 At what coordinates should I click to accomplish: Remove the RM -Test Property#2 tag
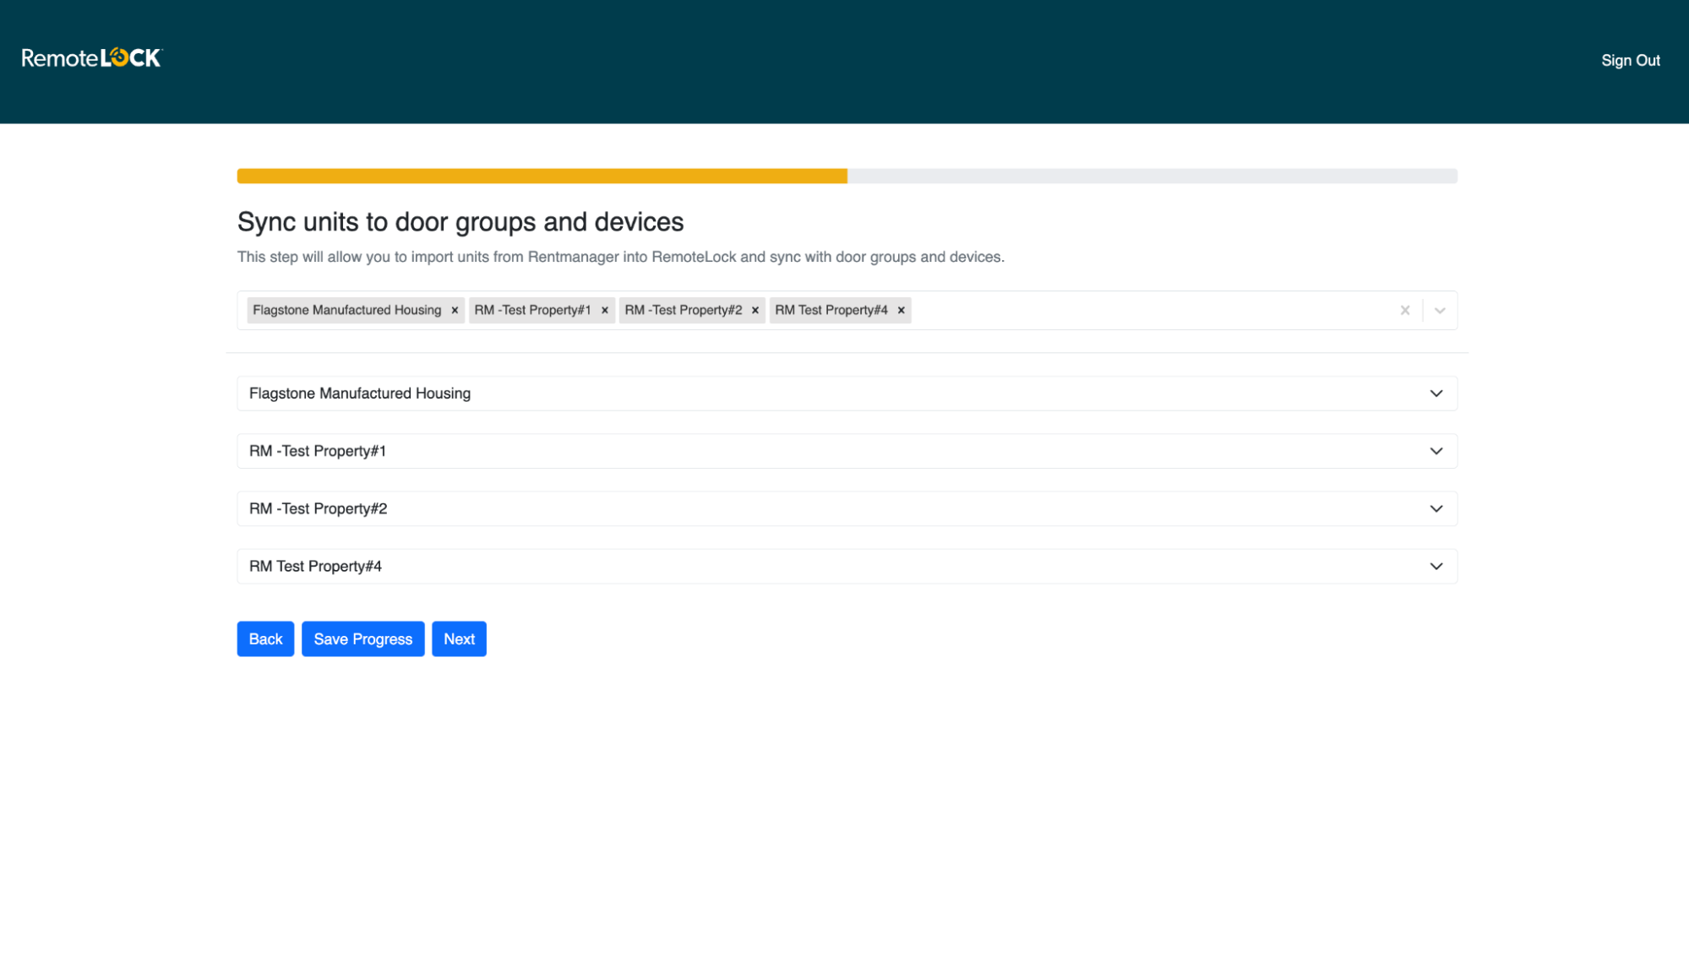pos(755,310)
